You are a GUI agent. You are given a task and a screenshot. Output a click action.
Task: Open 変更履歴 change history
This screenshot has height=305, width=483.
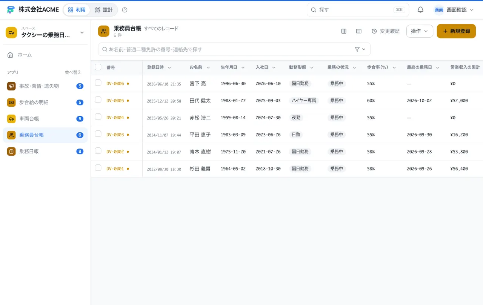point(386,31)
